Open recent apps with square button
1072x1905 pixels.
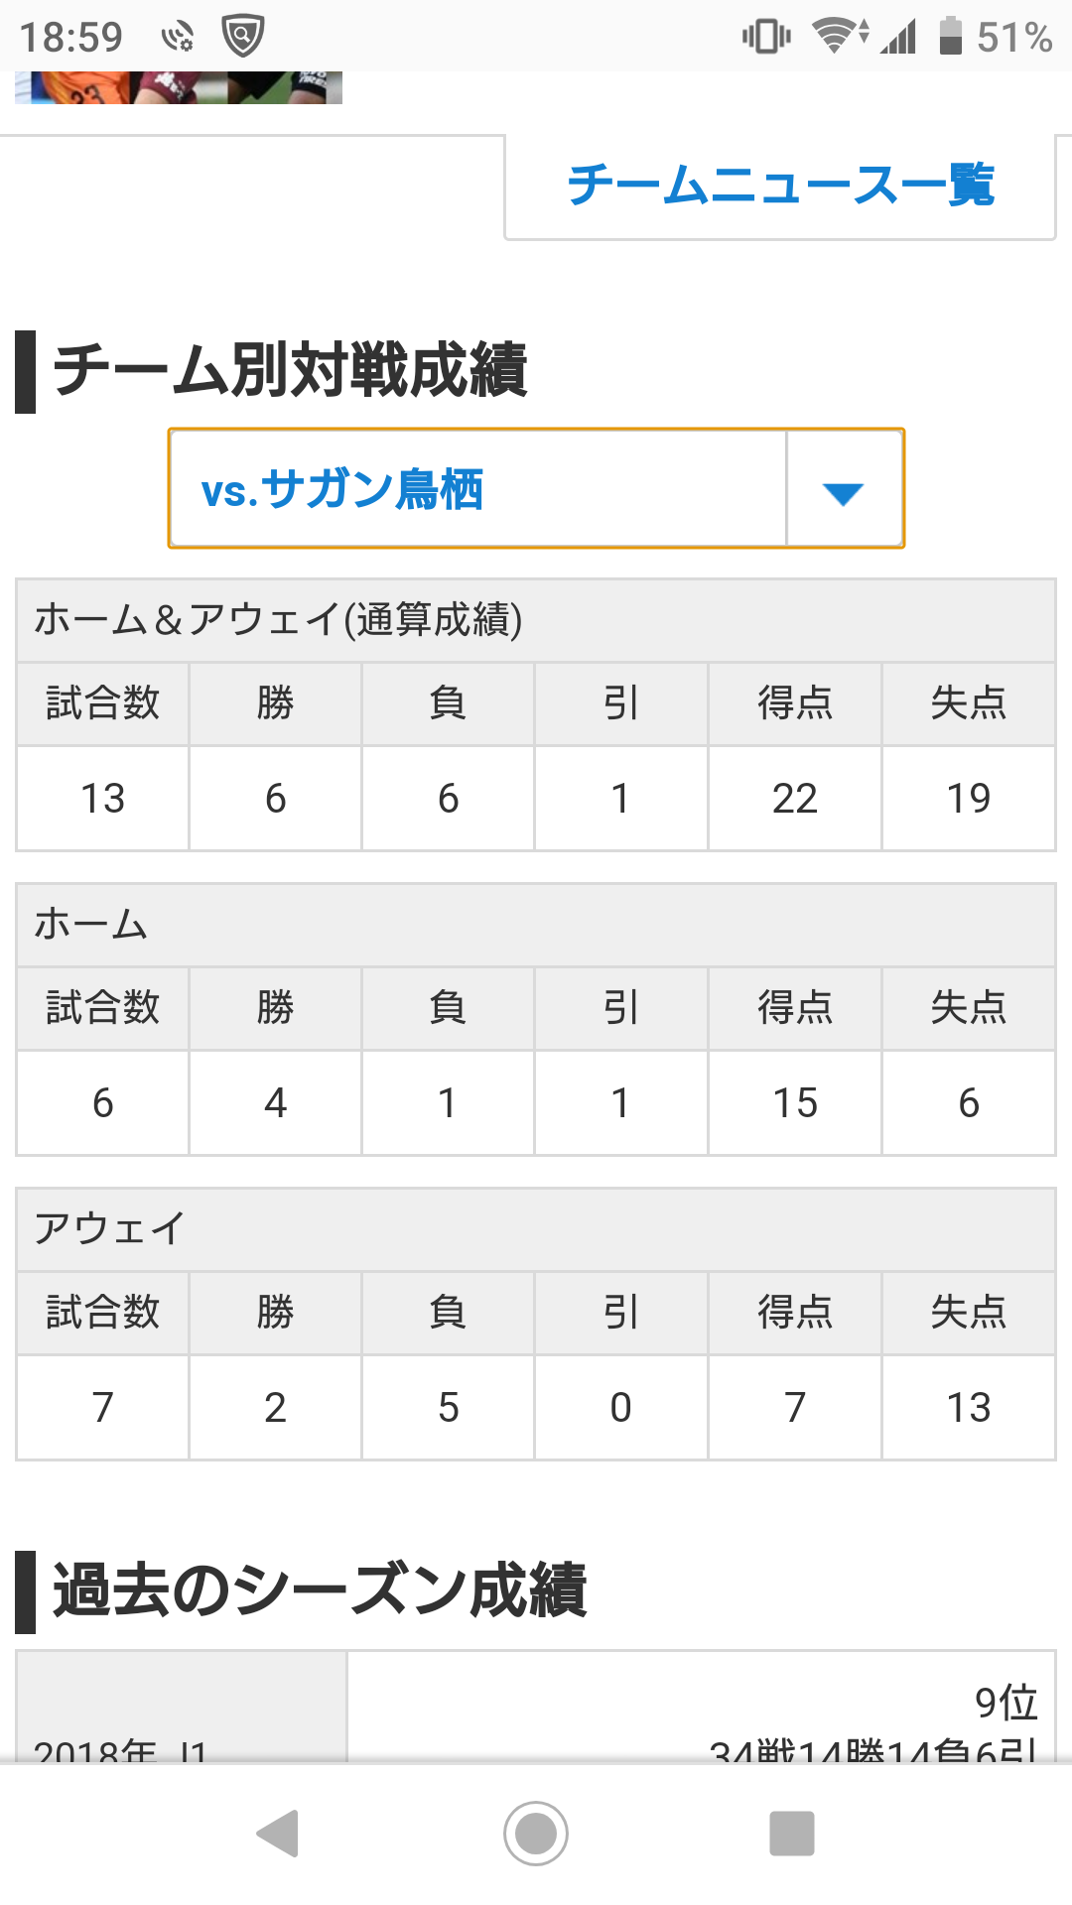(x=791, y=1833)
